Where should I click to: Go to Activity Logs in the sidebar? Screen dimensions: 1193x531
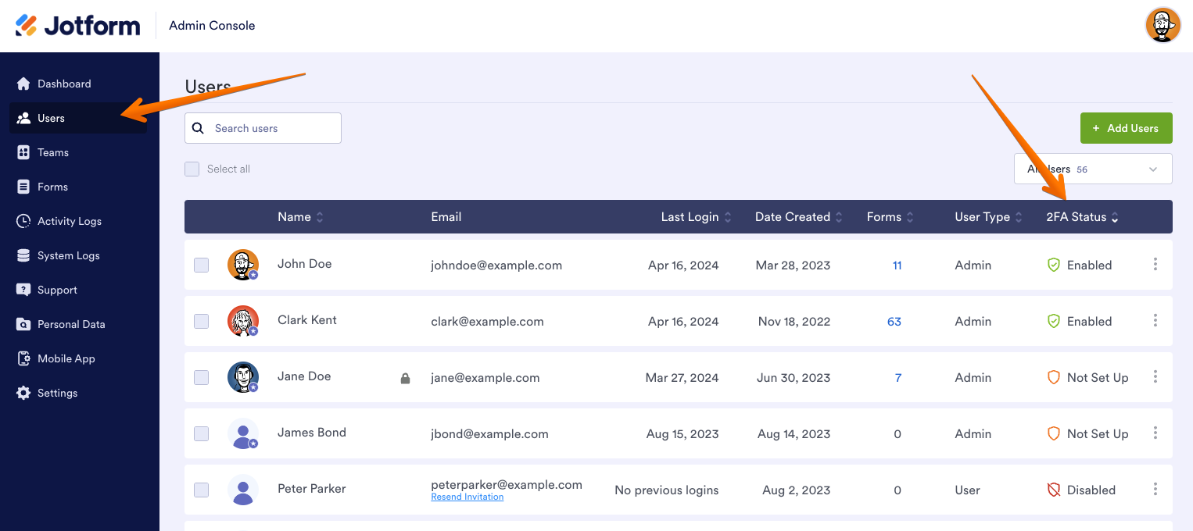pyautogui.click(x=69, y=221)
